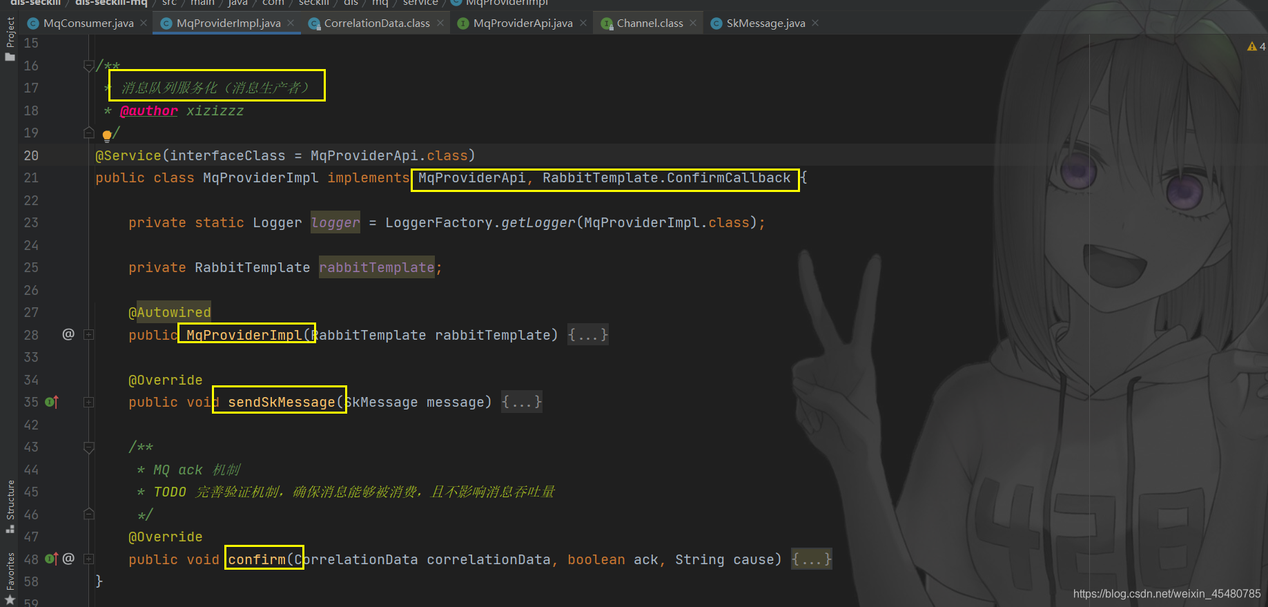This screenshot has width=1268, height=607.
Task: Click the sendSkMessage method name
Action: 282,402
